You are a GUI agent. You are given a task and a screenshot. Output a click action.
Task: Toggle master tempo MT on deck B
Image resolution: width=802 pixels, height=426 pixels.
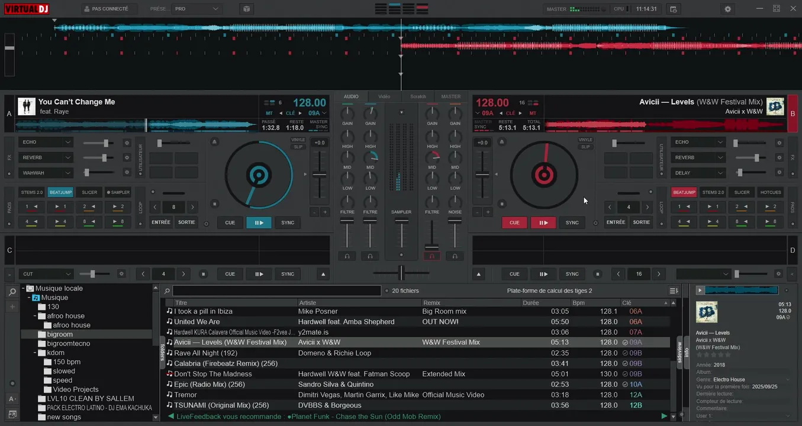533,113
